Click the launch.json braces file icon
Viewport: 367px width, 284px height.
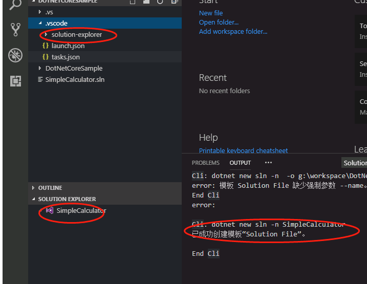pos(46,46)
